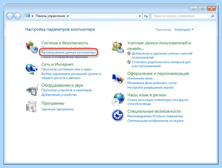Expand the arrow before Панель управления breadcrumb

33,16
